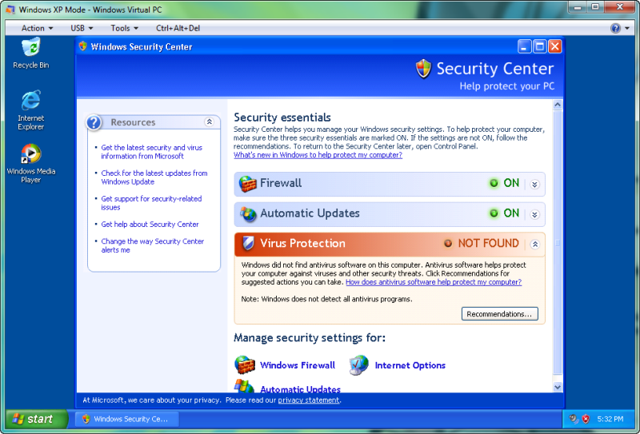Screen dimensions: 640x434
Task: Click the Automatic Updates ON status indicator
Action: click(505, 213)
